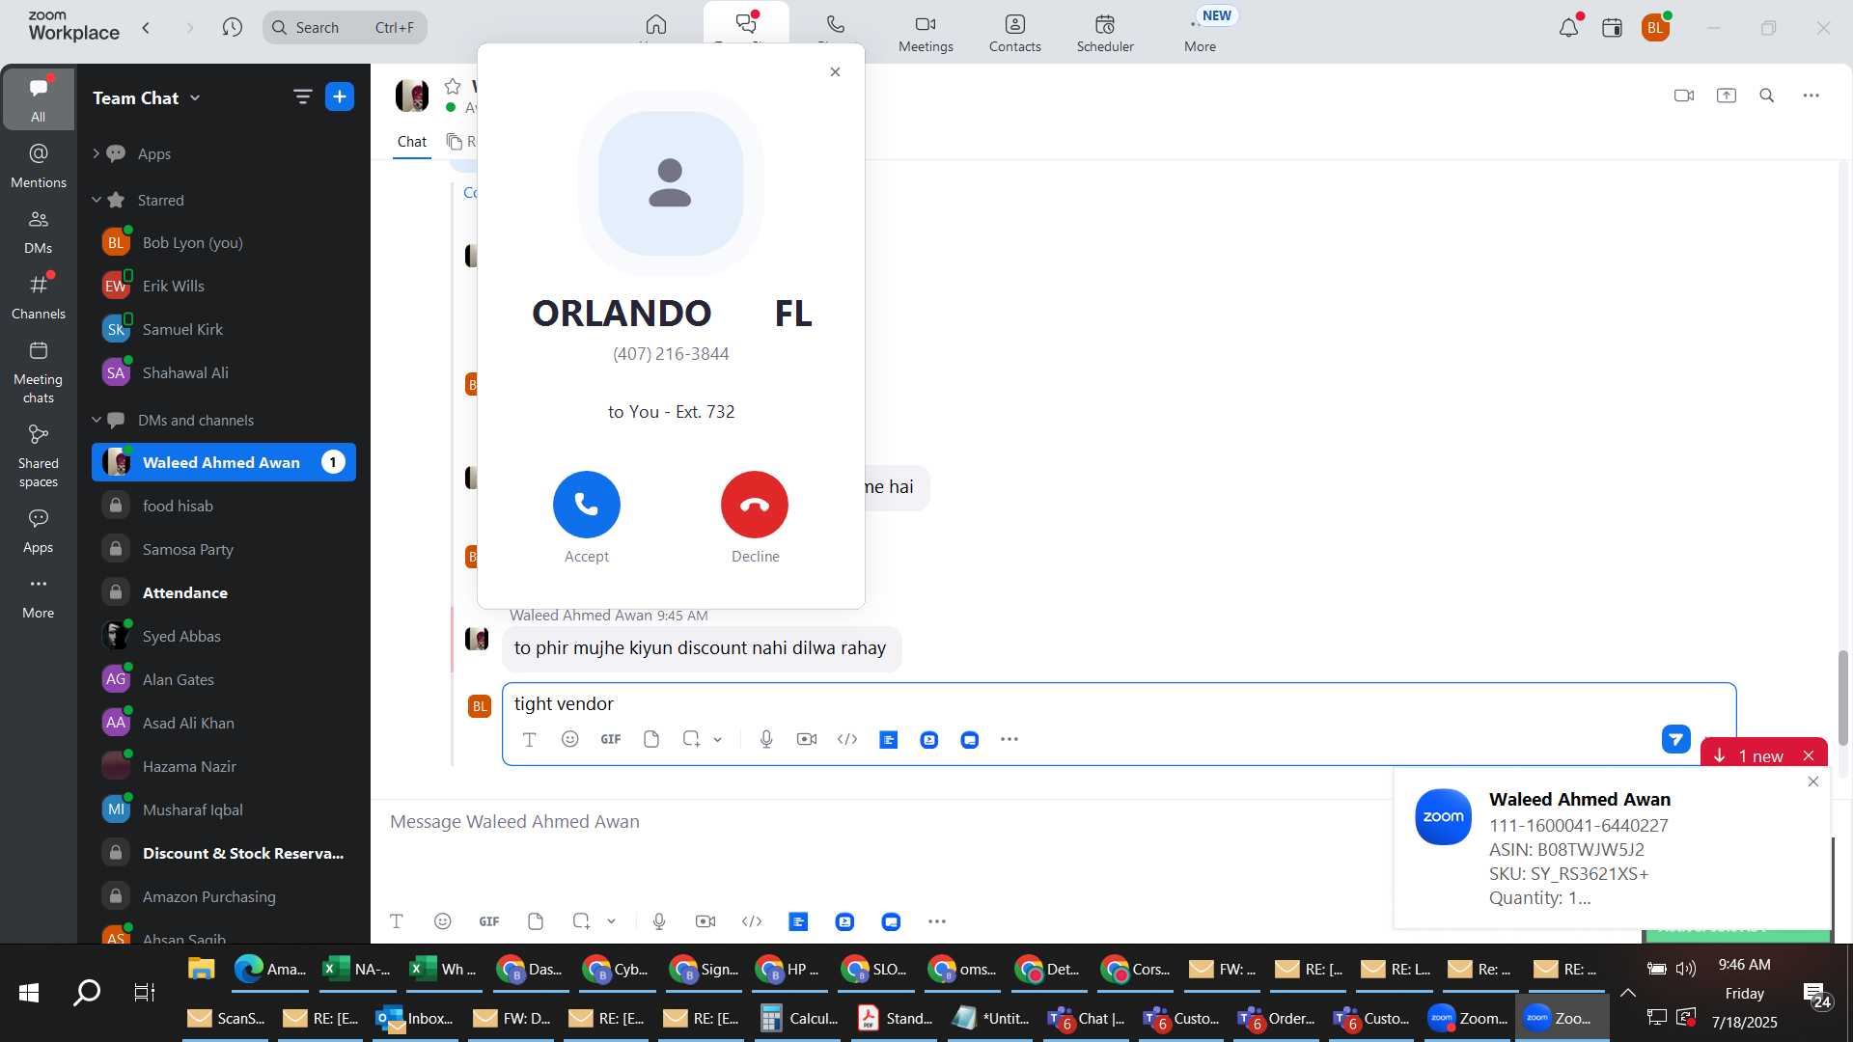Decline the incoming Orlando call
Screen dimensions: 1853x1042
tap(755, 505)
